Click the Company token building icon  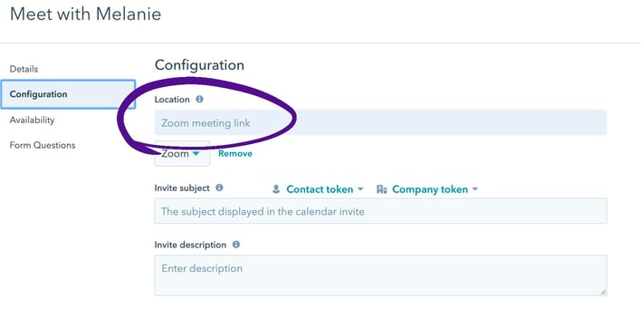[382, 189]
